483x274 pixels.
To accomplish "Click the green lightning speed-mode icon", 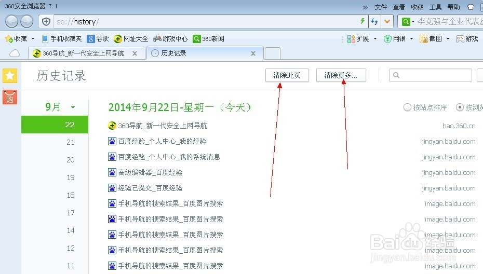I will pyautogui.click(x=363, y=21).
